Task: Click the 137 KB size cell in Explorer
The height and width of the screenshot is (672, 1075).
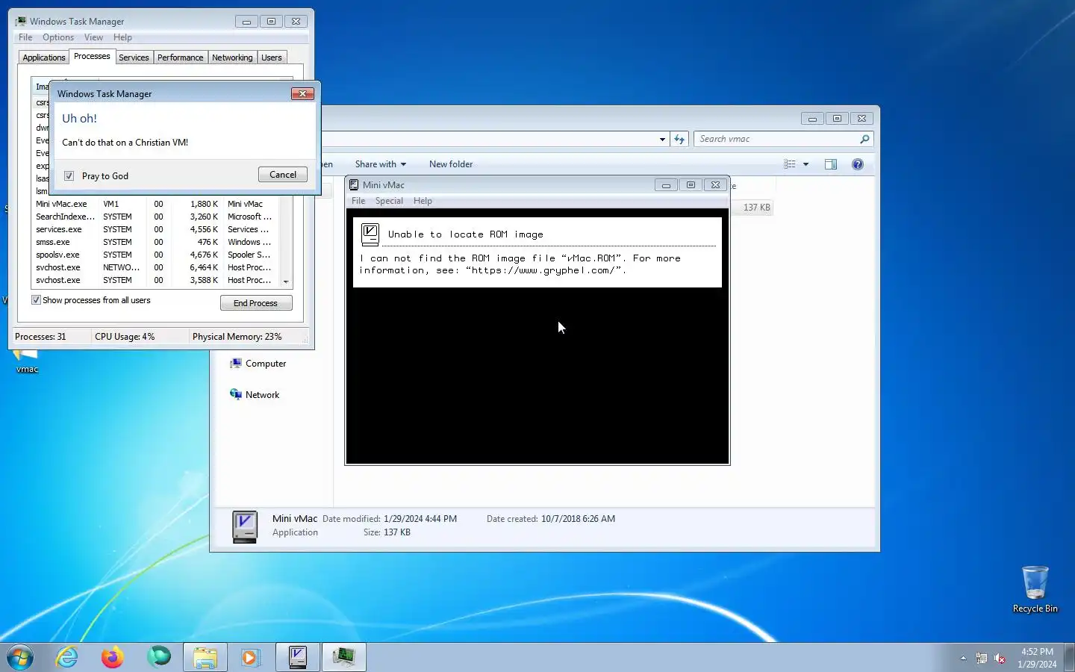Action: [x=756, y=208]
